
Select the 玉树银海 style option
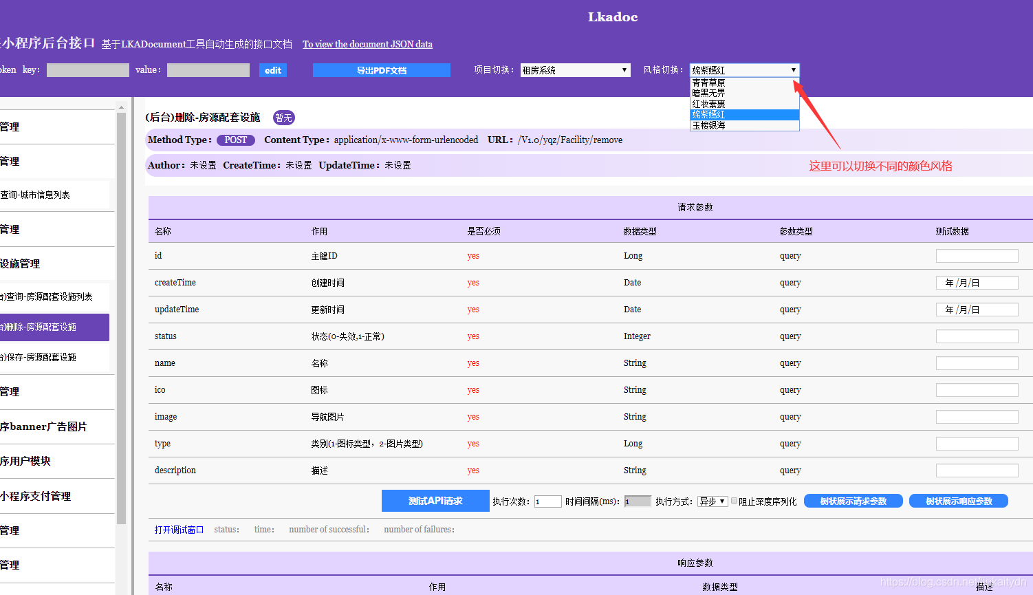744,125
